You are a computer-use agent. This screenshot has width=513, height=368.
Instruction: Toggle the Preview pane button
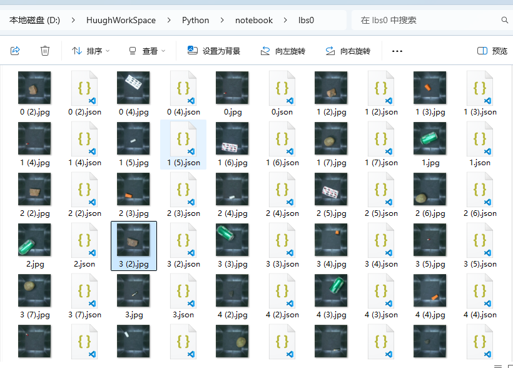[492, 51]
